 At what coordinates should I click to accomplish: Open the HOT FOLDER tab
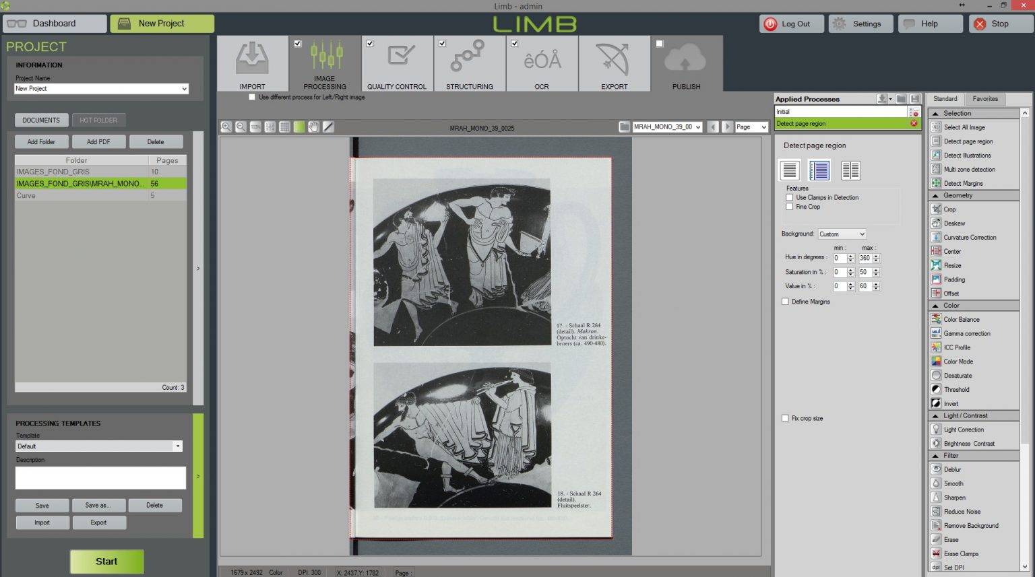point(98,120)
